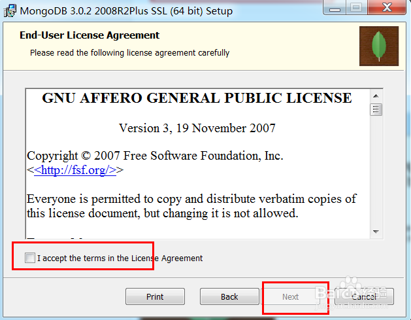Check the accept License Agreement terms checkbox

pyautogui.click(x=30, y=258)
